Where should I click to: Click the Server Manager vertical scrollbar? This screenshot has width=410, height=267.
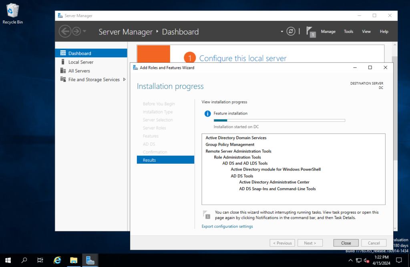coord(395,108)
